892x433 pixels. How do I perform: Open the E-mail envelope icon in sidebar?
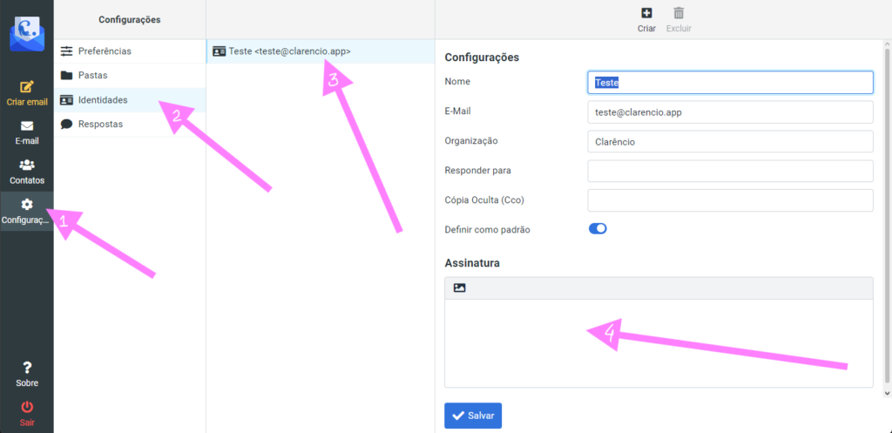pos(27,126)
